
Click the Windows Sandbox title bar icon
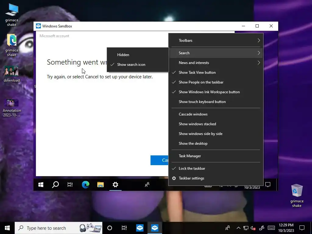tap(38, 26)
